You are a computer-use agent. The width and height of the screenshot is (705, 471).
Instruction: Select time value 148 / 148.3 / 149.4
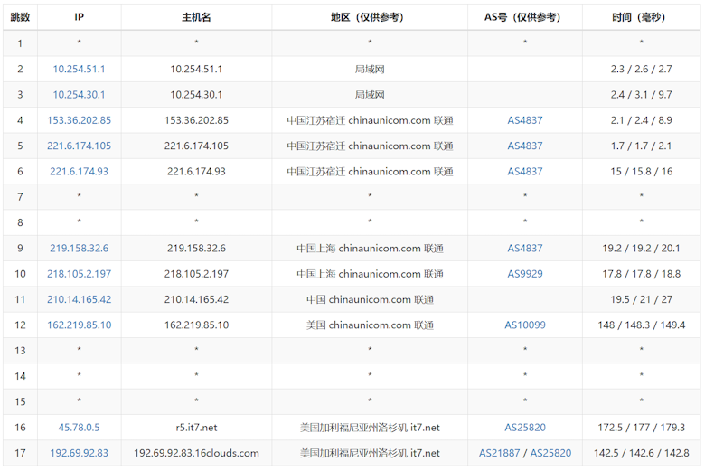pos(641,325)
